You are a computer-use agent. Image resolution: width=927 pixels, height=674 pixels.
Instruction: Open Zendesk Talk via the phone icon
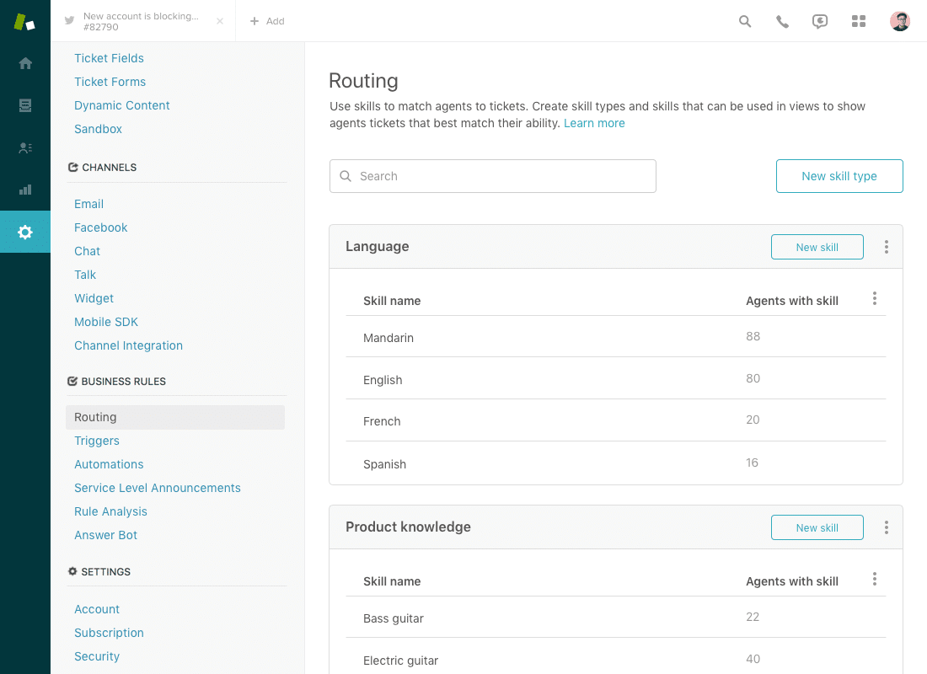pos(782,21)
